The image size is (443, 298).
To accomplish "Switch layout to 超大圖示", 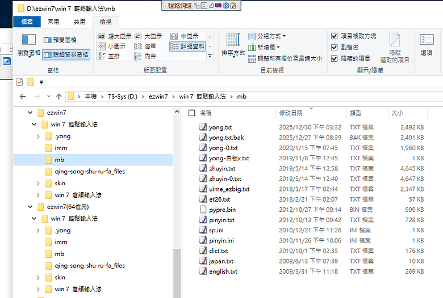I will tap(115, 36).
